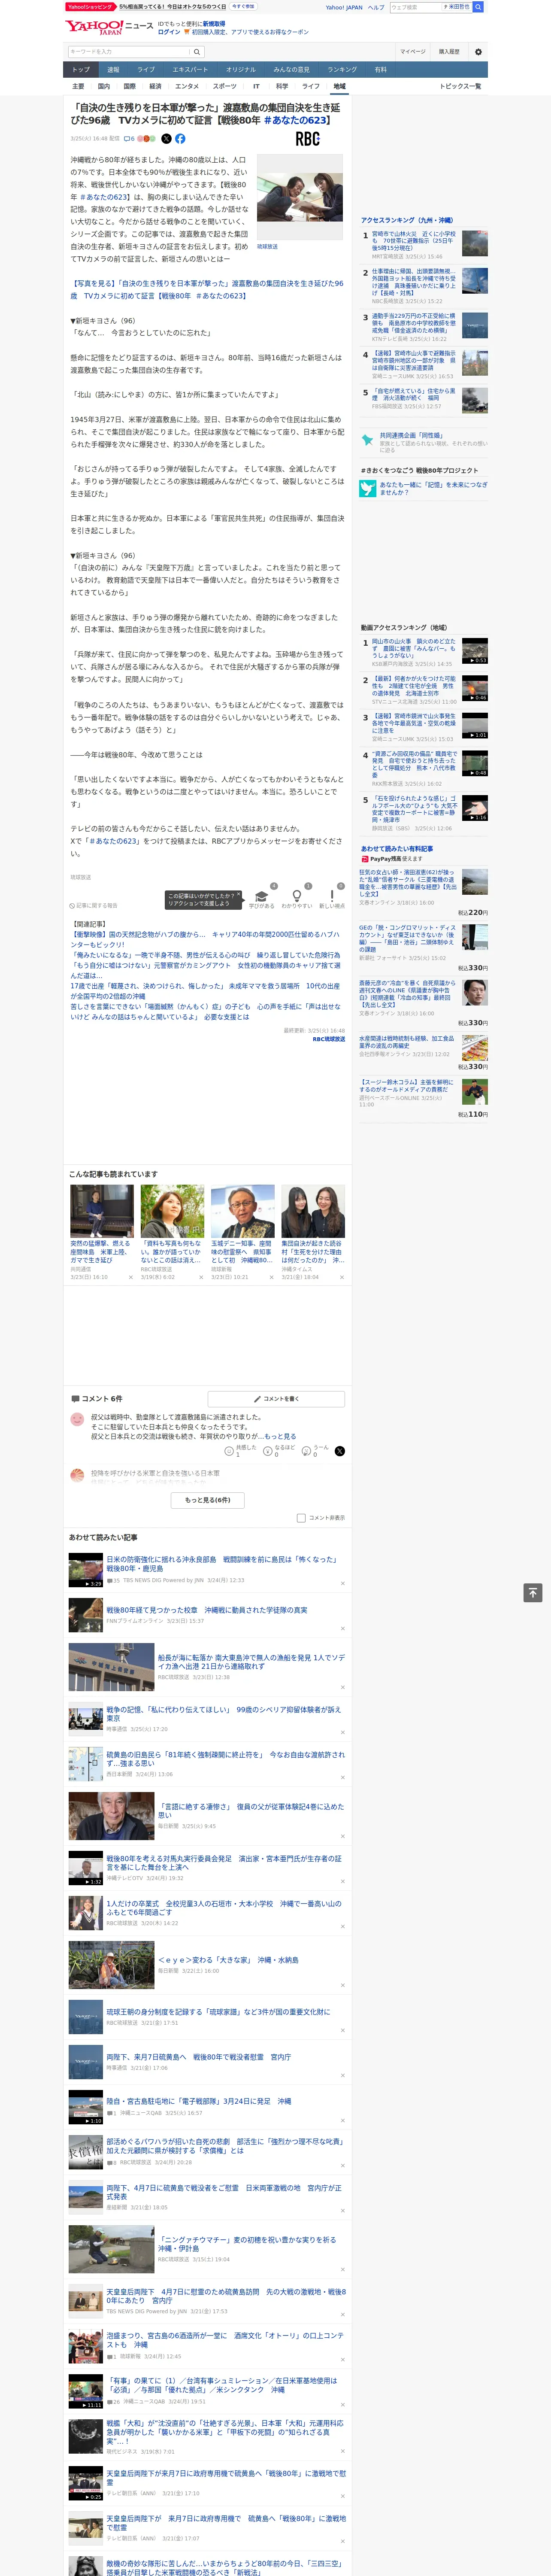Open the エキスパート tab
The image size is (551, 2576).
[190, 70]
